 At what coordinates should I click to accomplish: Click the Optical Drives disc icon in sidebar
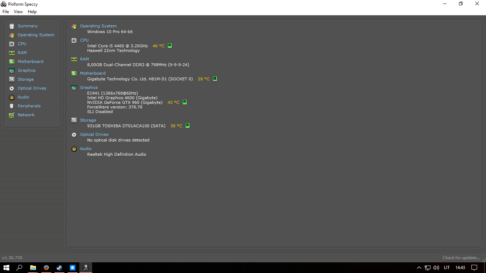(x=12, y=88)
